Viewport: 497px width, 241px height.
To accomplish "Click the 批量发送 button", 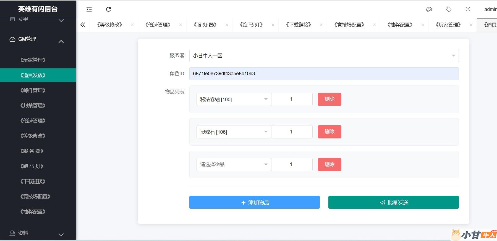I will click(x=393, y=202).
